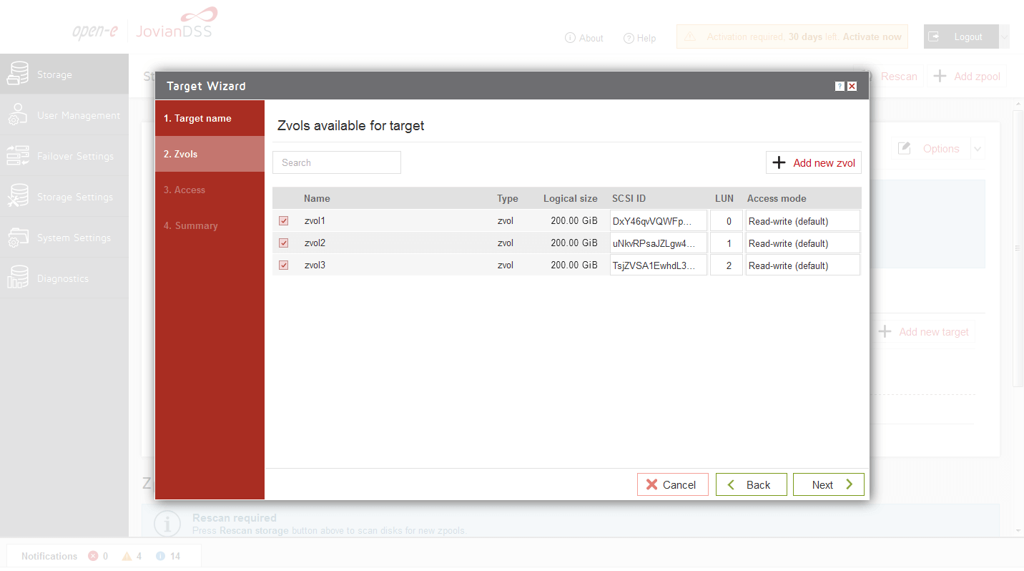The height and width of the screenshot is (571, 1024).
Task: Uncheck the zvol2 checkbox
Action: (x=283, y=243)
